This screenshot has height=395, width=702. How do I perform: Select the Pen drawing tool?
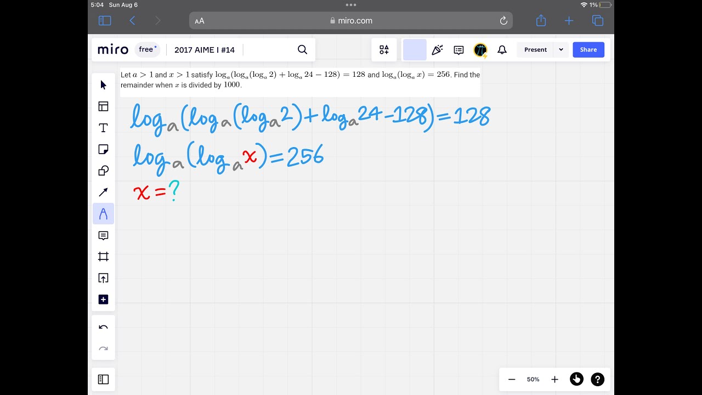[x=103, y=213]
